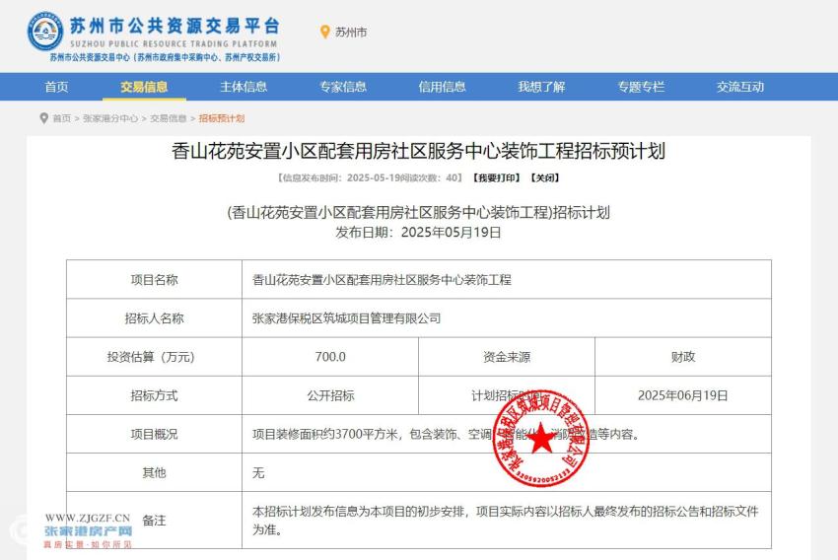Click the 700.0 value cell
Image resolution: width=838 pixels, height=560 pixels.
[x=330, y=357]
